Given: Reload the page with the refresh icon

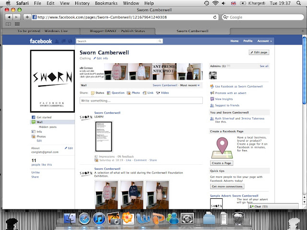Looking at the screenshot, I should coord(215,17).
